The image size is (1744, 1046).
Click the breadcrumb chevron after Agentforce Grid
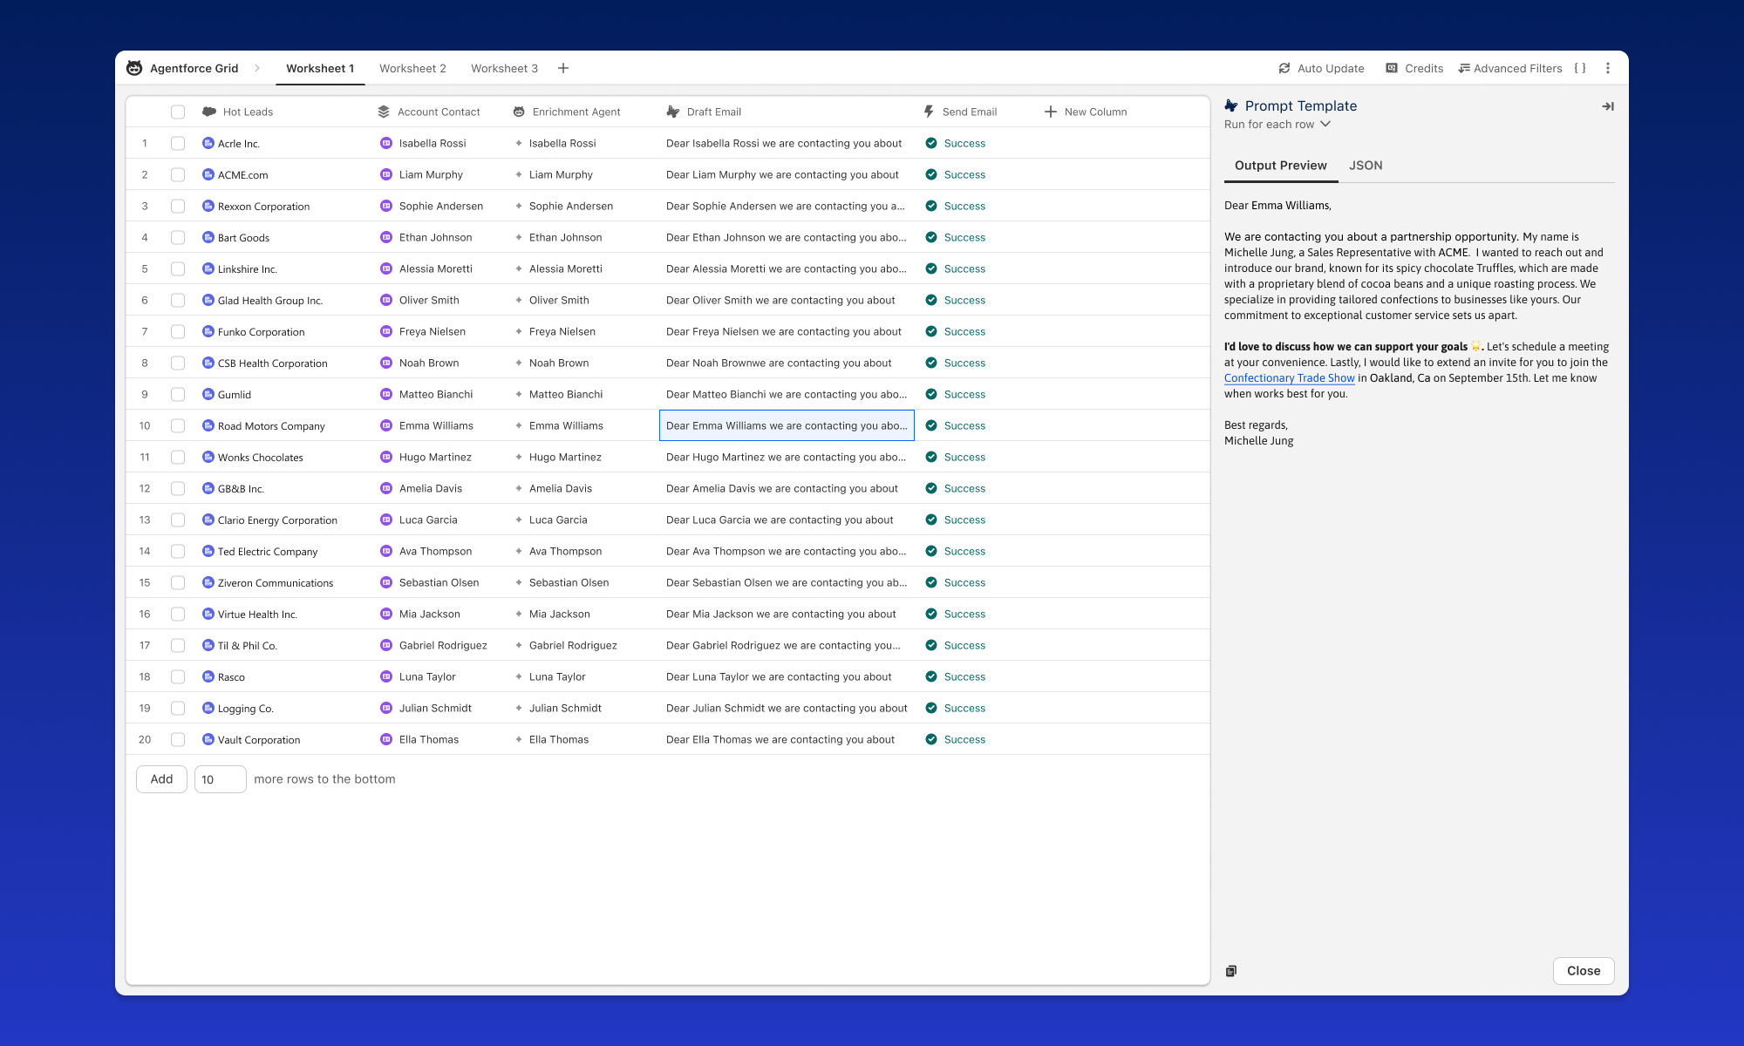[257, 68]
